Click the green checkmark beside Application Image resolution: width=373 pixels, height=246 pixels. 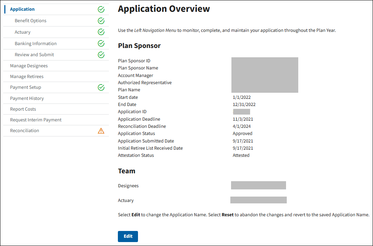(x=101, y=9)
